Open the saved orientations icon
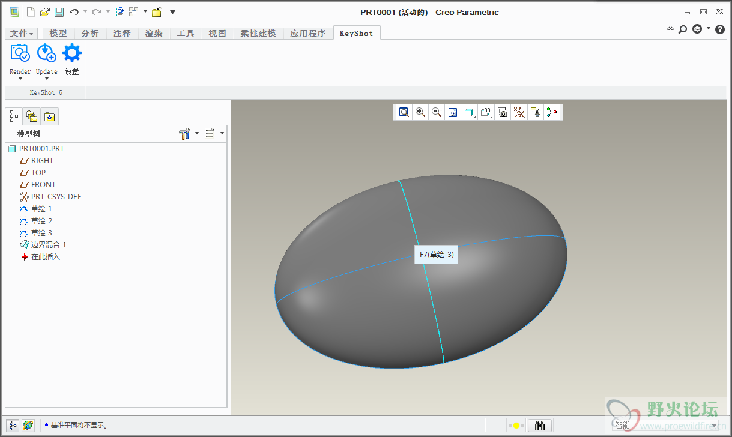Image resolution: width=732 pixels, height=437 pixels. (x=486, y=112)
